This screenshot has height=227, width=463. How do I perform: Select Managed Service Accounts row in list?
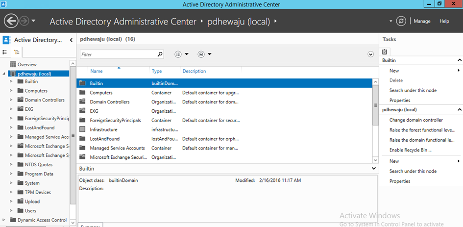coord(224,148)
